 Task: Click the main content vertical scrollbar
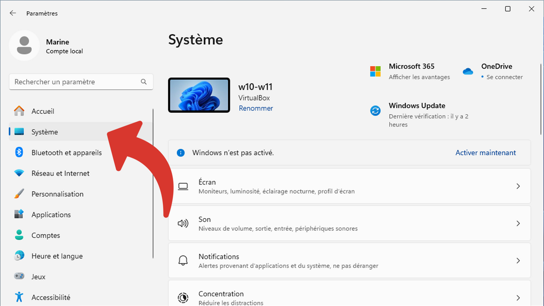541,99
